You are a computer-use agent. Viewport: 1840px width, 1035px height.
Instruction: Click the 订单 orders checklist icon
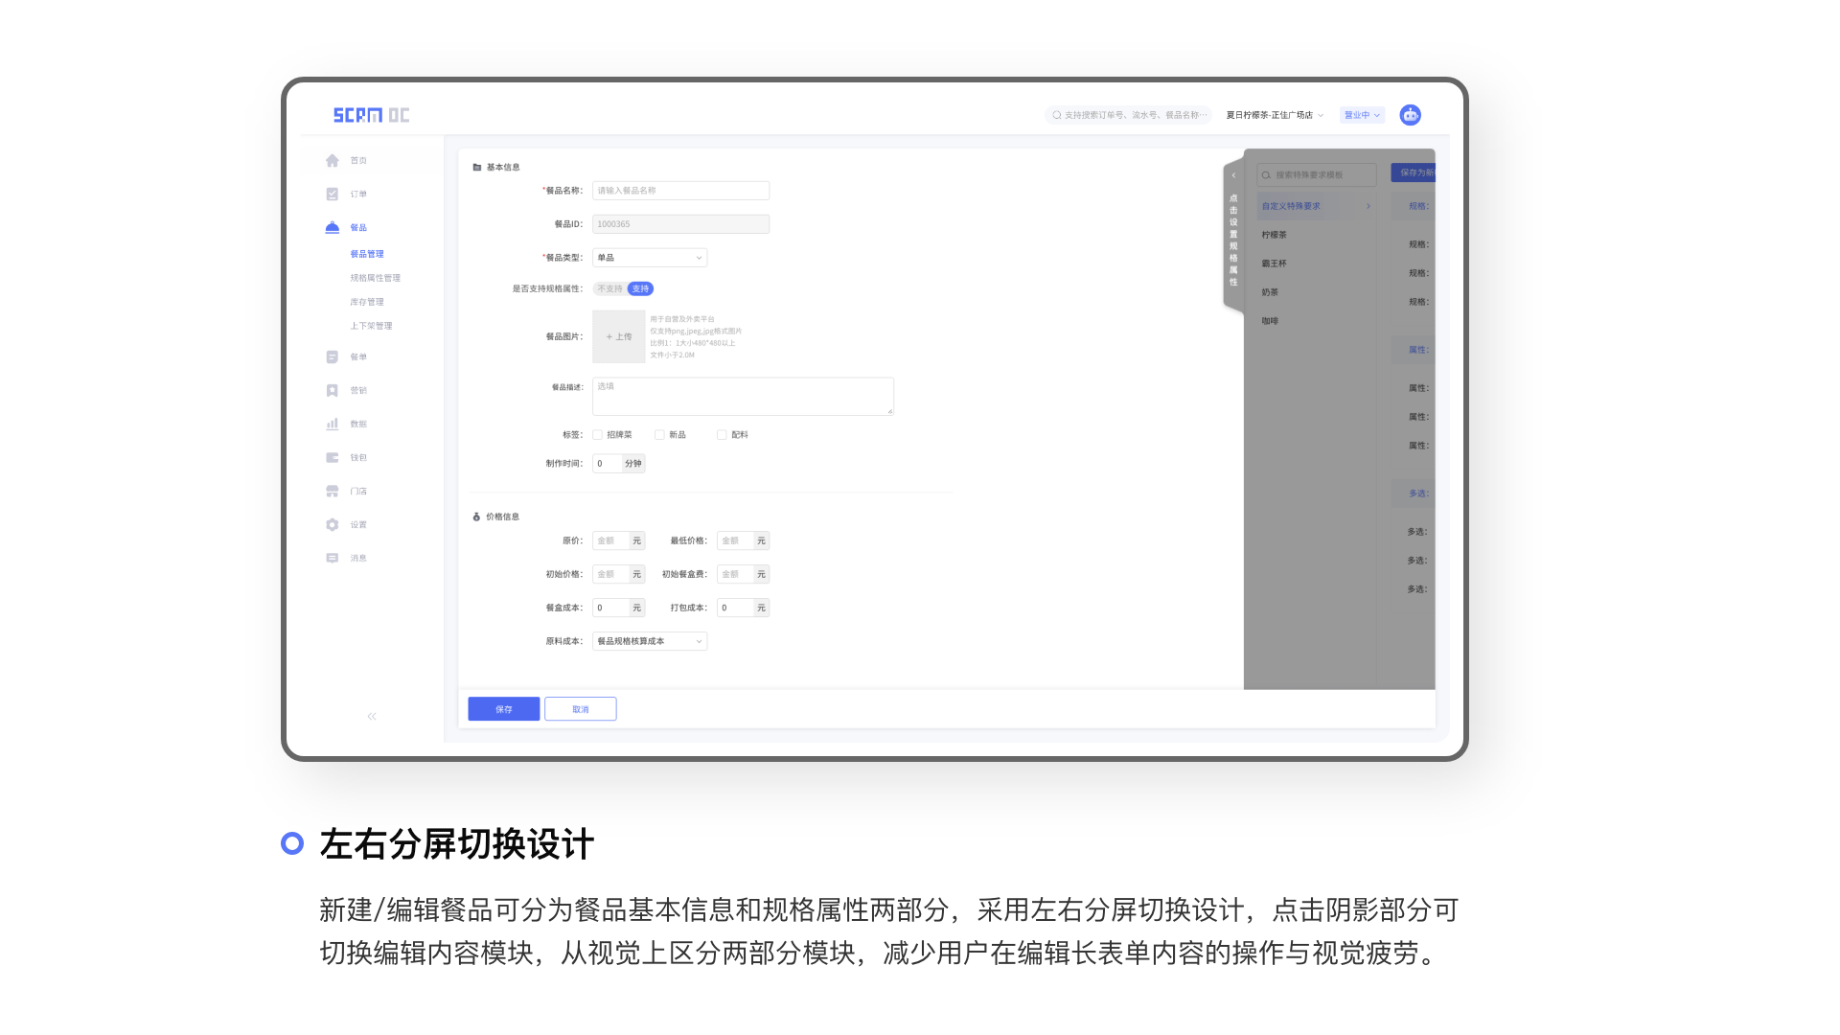point(333,195)
